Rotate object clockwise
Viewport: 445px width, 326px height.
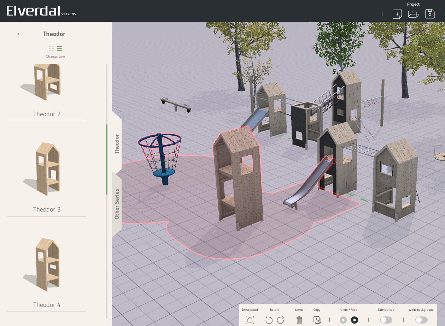click(281, 320)
